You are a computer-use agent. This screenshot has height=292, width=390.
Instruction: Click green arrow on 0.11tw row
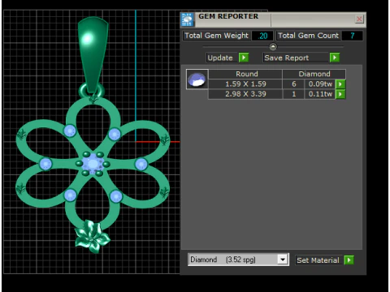340,94
